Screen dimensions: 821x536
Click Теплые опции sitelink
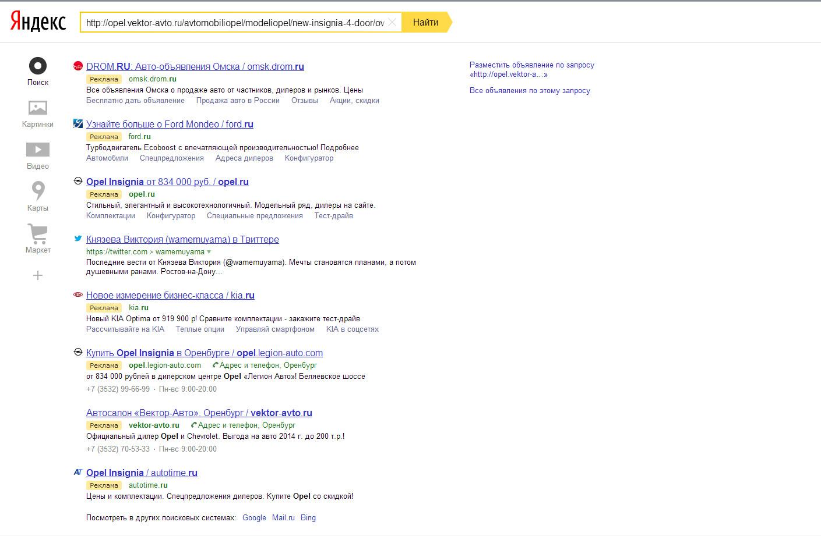click(x=200, y=329)
